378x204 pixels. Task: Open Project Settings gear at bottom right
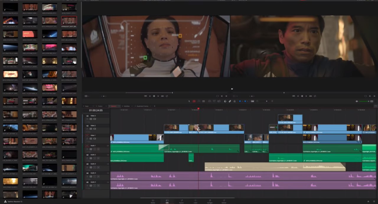[x=374, y=201]
